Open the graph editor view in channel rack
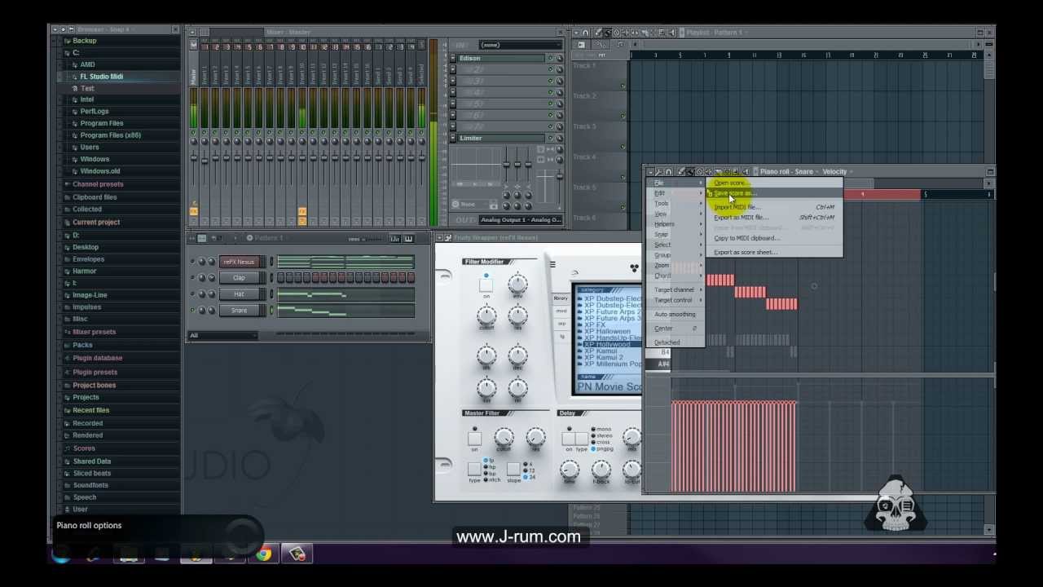This screenshot has height=587, width=1043. pyautogui.click(x=396, y=238)
